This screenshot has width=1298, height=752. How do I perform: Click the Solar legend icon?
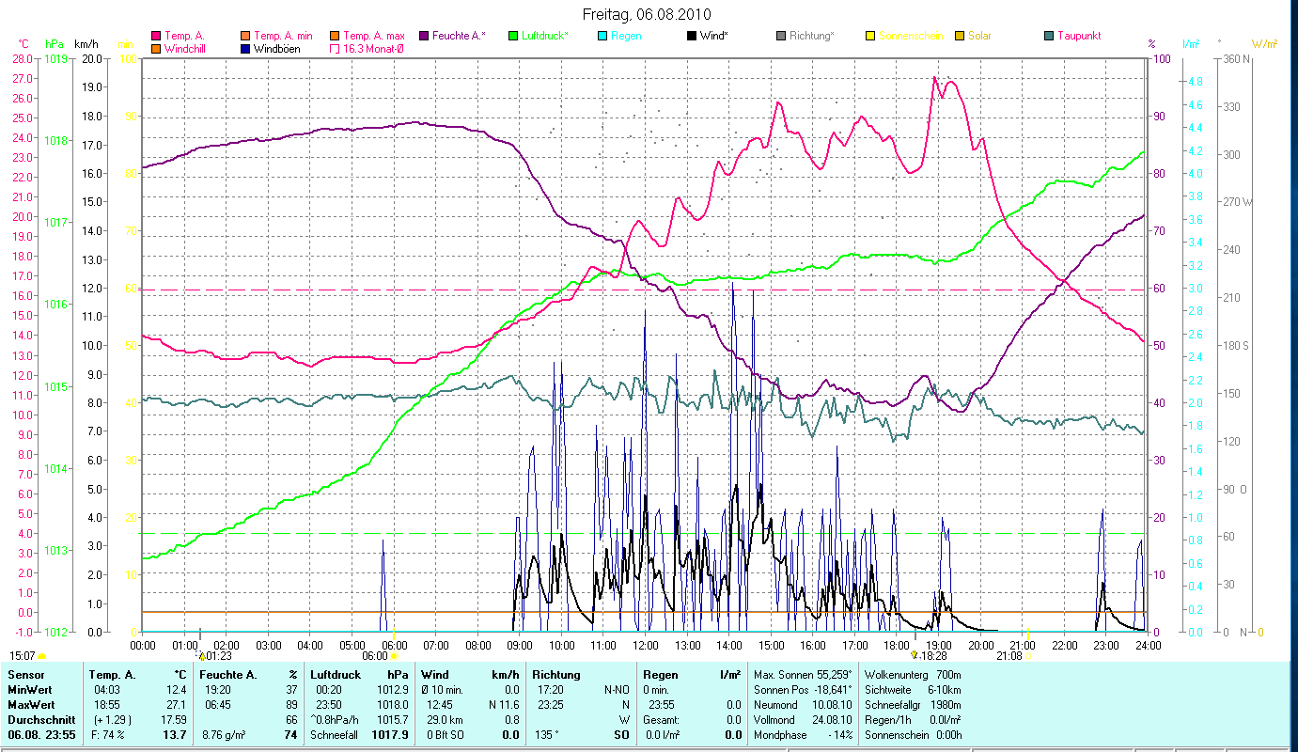pyautogui.click(x=960, y=36)
